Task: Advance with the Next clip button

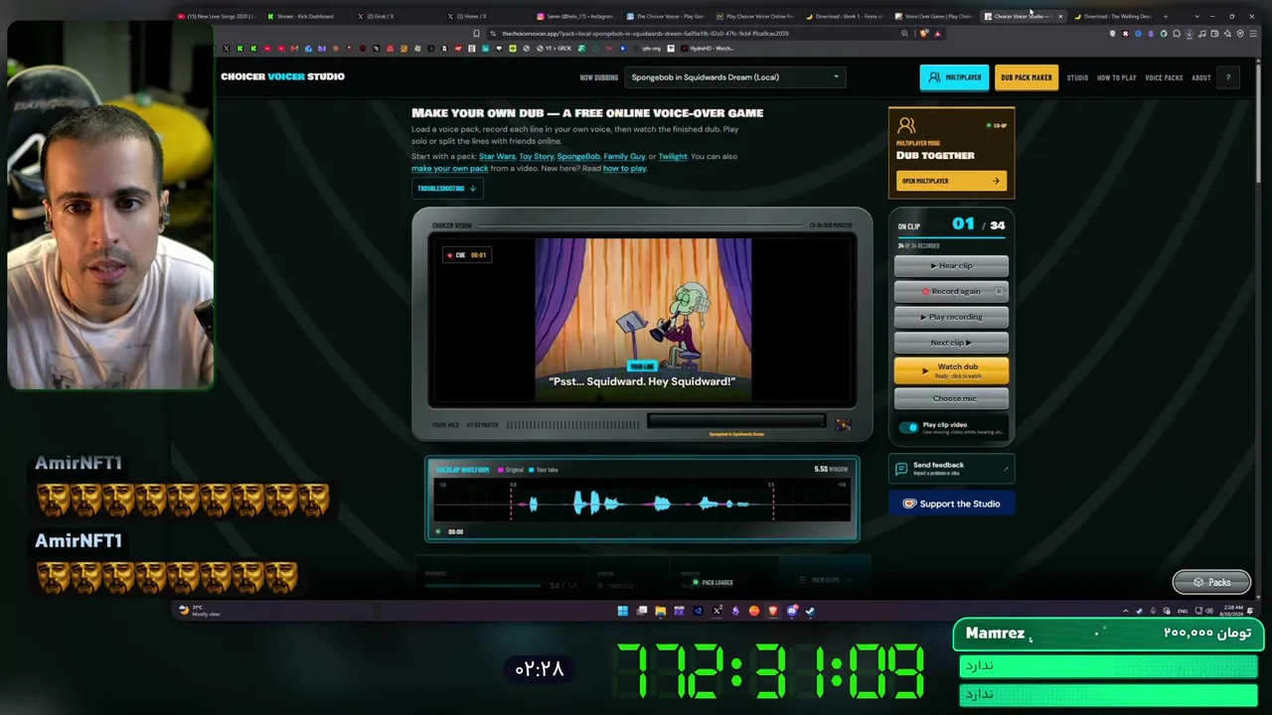Action: (951, 343)
